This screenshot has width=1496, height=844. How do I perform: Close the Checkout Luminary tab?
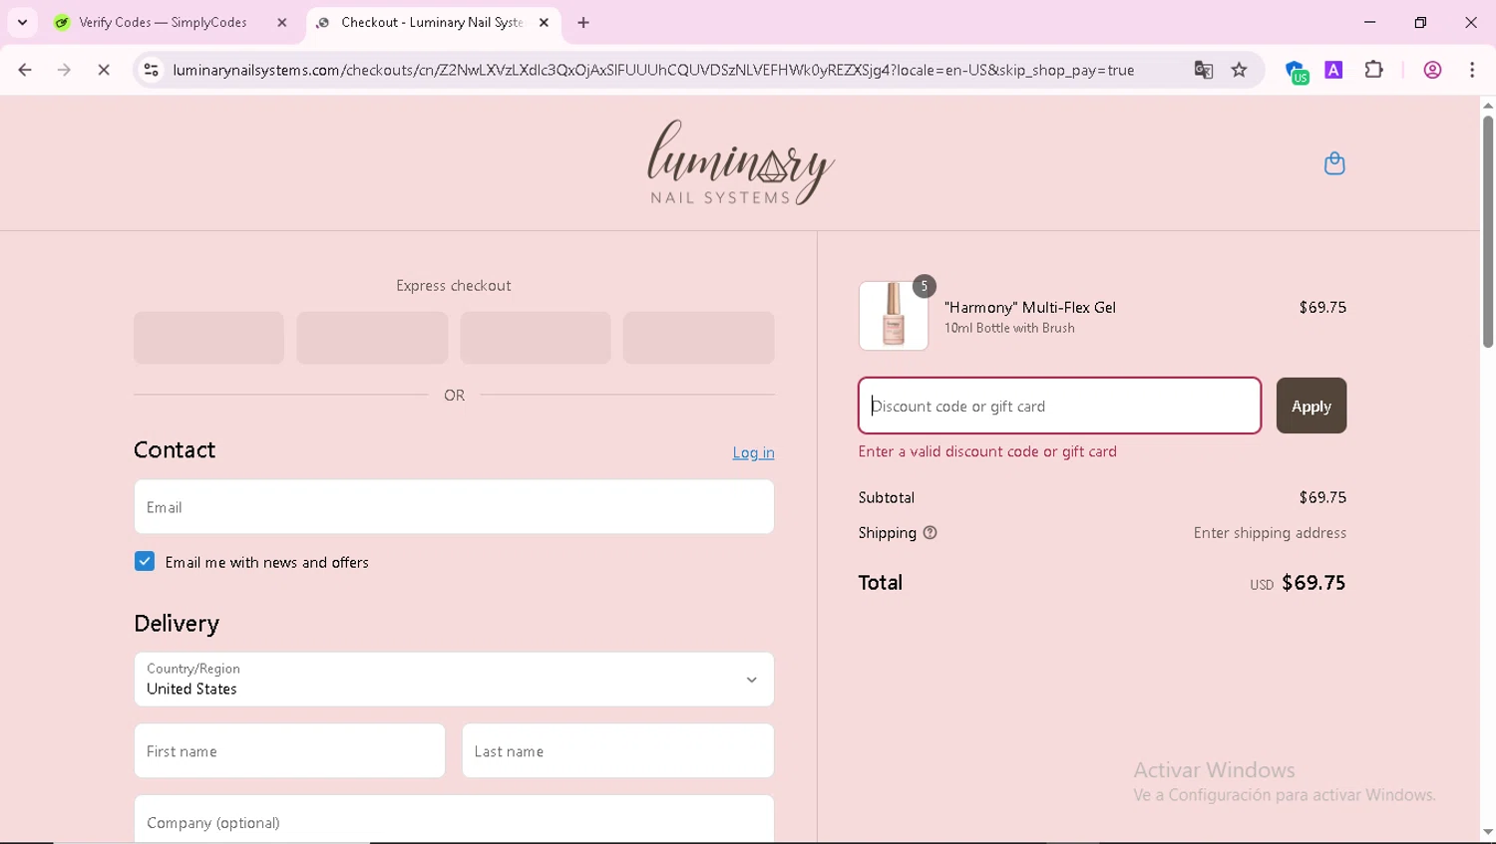coord(544,22)
